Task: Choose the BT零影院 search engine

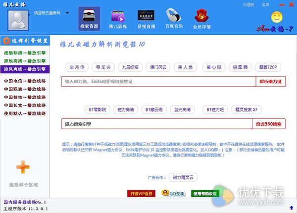Action: [x=98, y=110]
